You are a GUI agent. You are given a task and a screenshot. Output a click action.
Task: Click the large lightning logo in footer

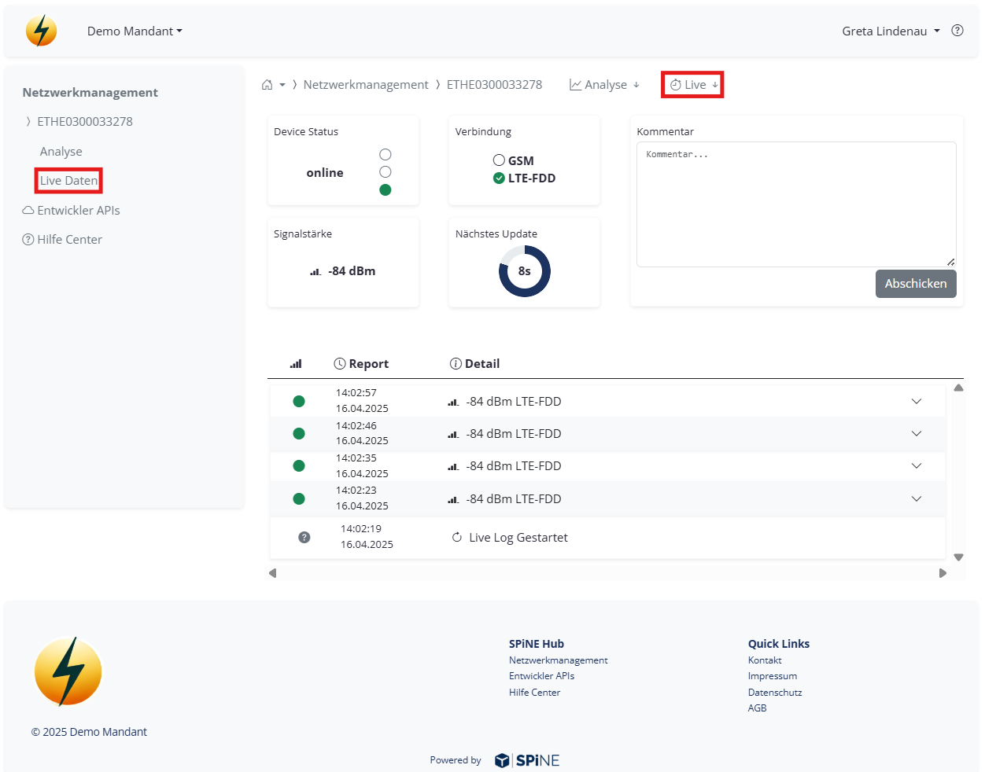coord(68,672)
